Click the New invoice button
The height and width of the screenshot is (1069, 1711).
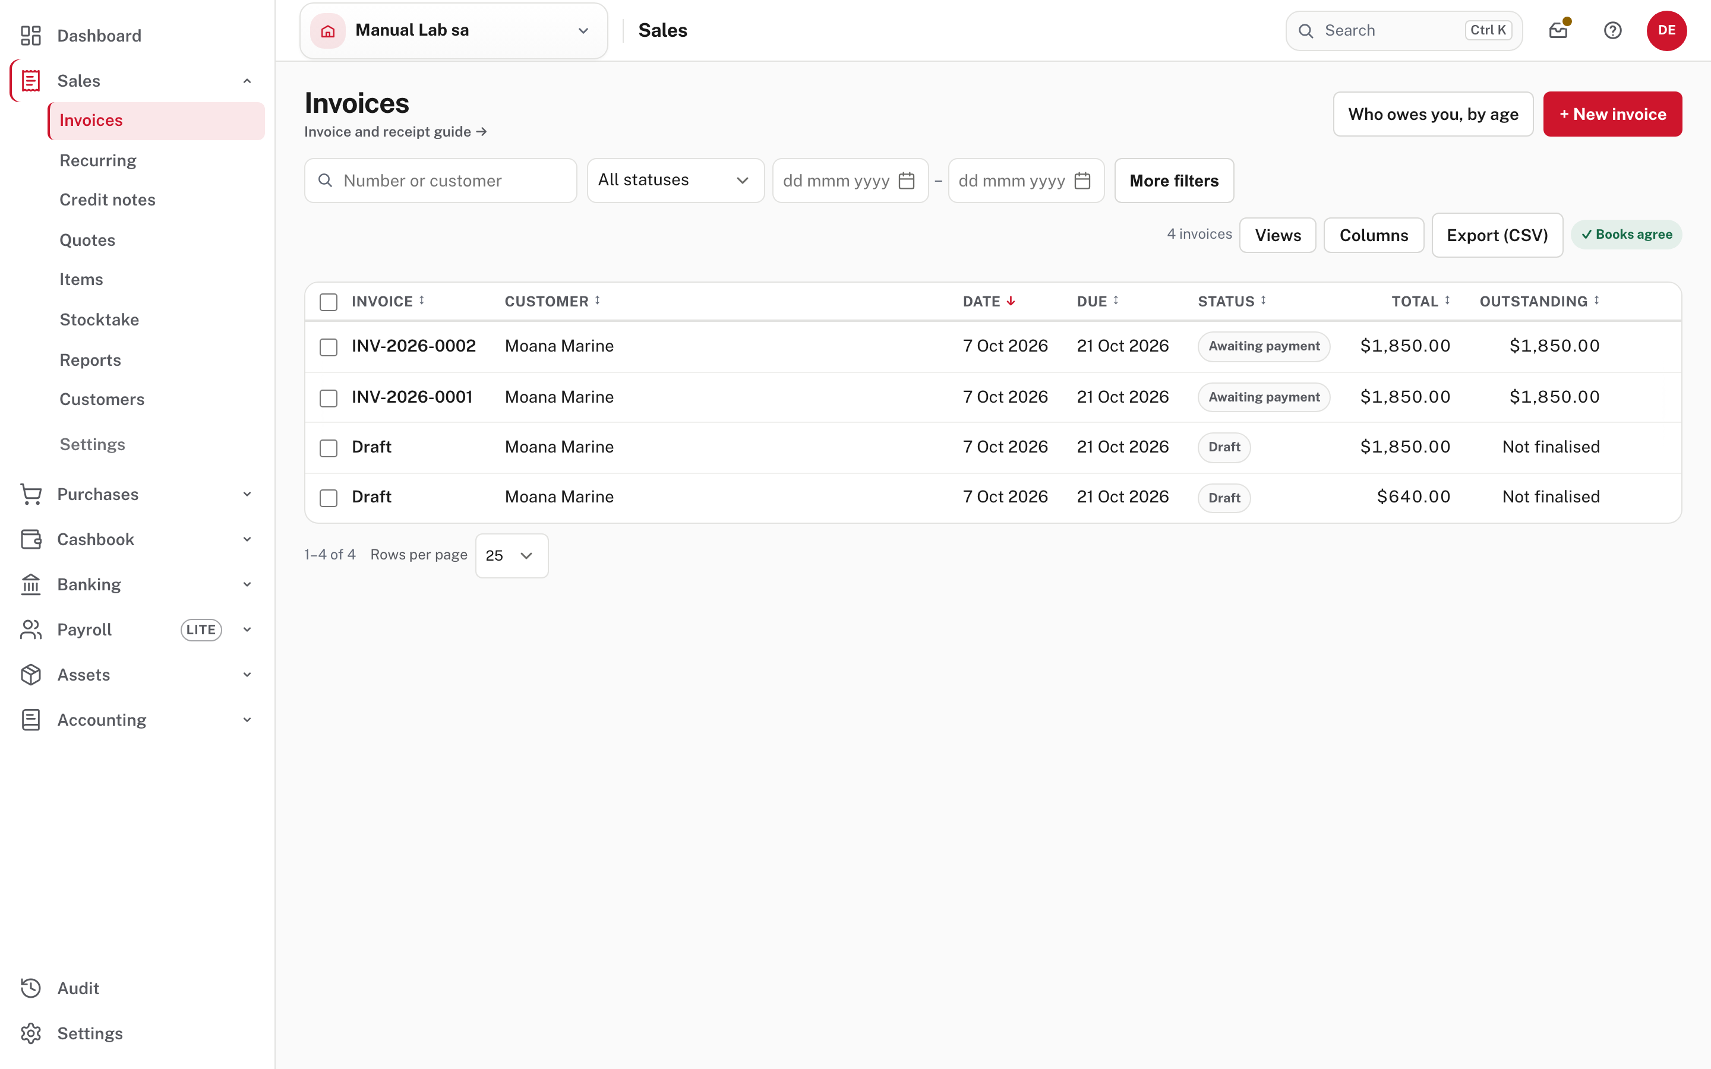tap(1613, 114)
